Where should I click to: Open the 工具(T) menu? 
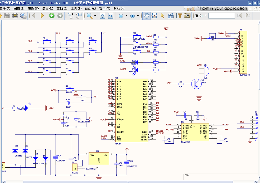[76, 8]
